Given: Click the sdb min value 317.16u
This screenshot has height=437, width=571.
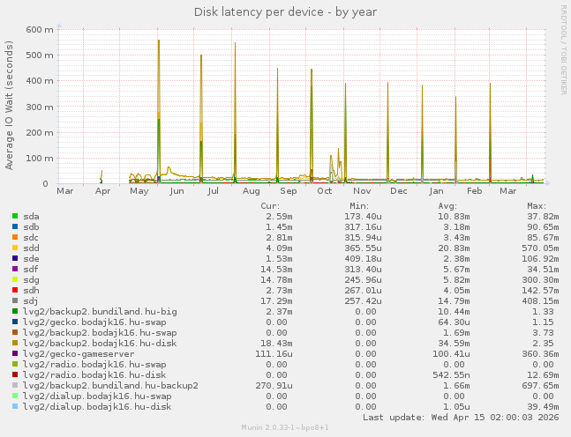Looking at the screenshot, I should (x=363, y=226).
